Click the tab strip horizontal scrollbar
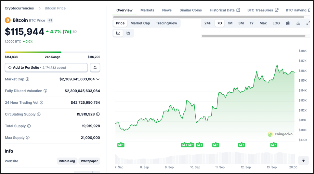The width and height of the screenshot is (314, 174). pyautogui.click(x=208, y=17)
